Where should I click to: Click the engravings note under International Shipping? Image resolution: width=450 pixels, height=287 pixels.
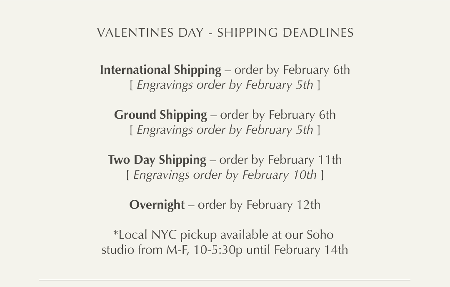(225, 85)
